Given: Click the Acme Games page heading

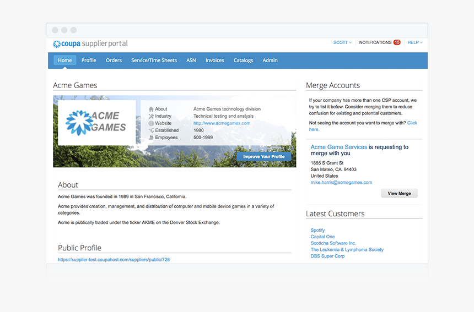Looking at the screenshot, I should tap(75, 85).
